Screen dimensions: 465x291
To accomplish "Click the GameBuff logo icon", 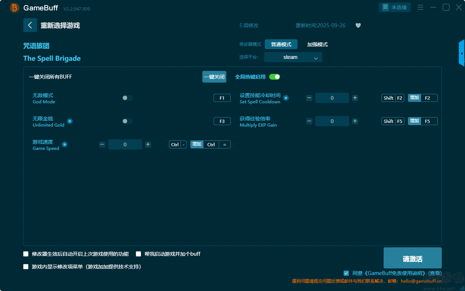I will (x=15, y=8).
